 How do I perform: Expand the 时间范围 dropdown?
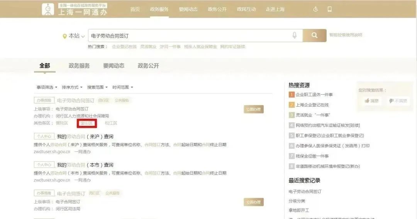(122, 87)
